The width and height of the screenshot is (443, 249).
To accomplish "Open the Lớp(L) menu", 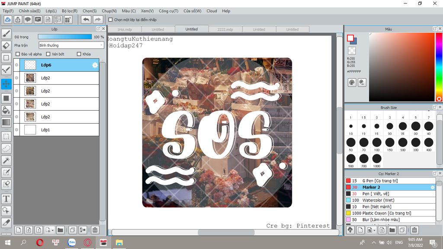I will coord(51,11).
